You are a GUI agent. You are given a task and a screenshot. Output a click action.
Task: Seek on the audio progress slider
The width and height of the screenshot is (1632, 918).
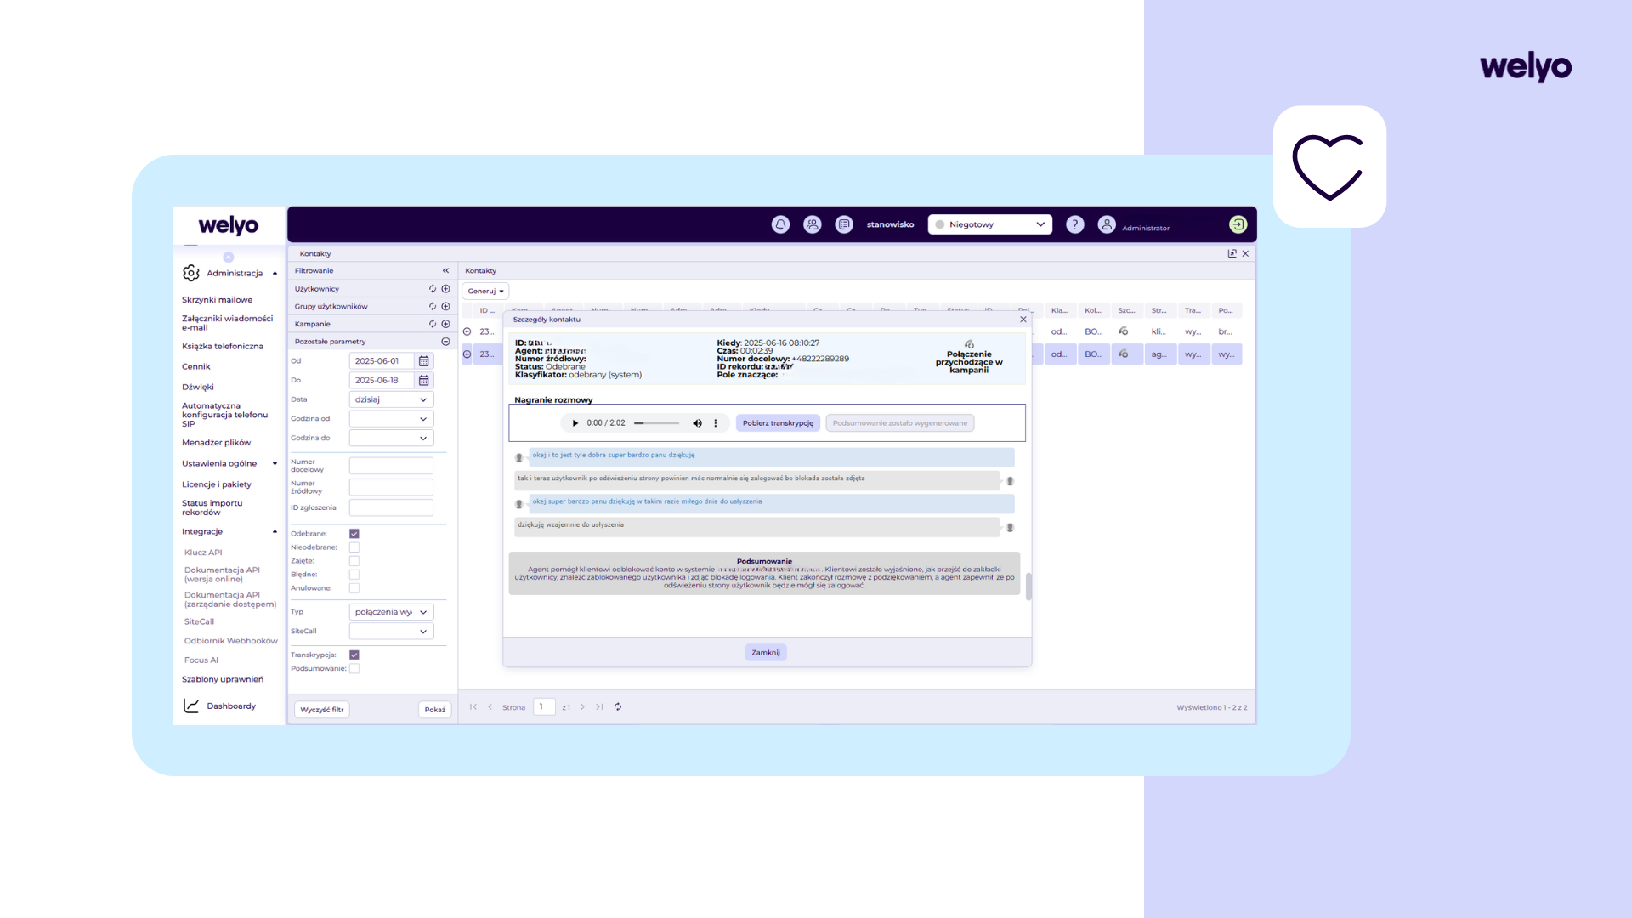pyautogui.click(x=656, y=423)
